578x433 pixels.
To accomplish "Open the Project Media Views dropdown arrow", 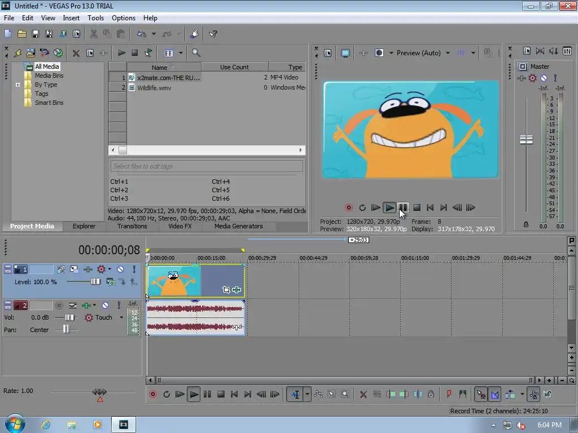I will coord(181,53).
